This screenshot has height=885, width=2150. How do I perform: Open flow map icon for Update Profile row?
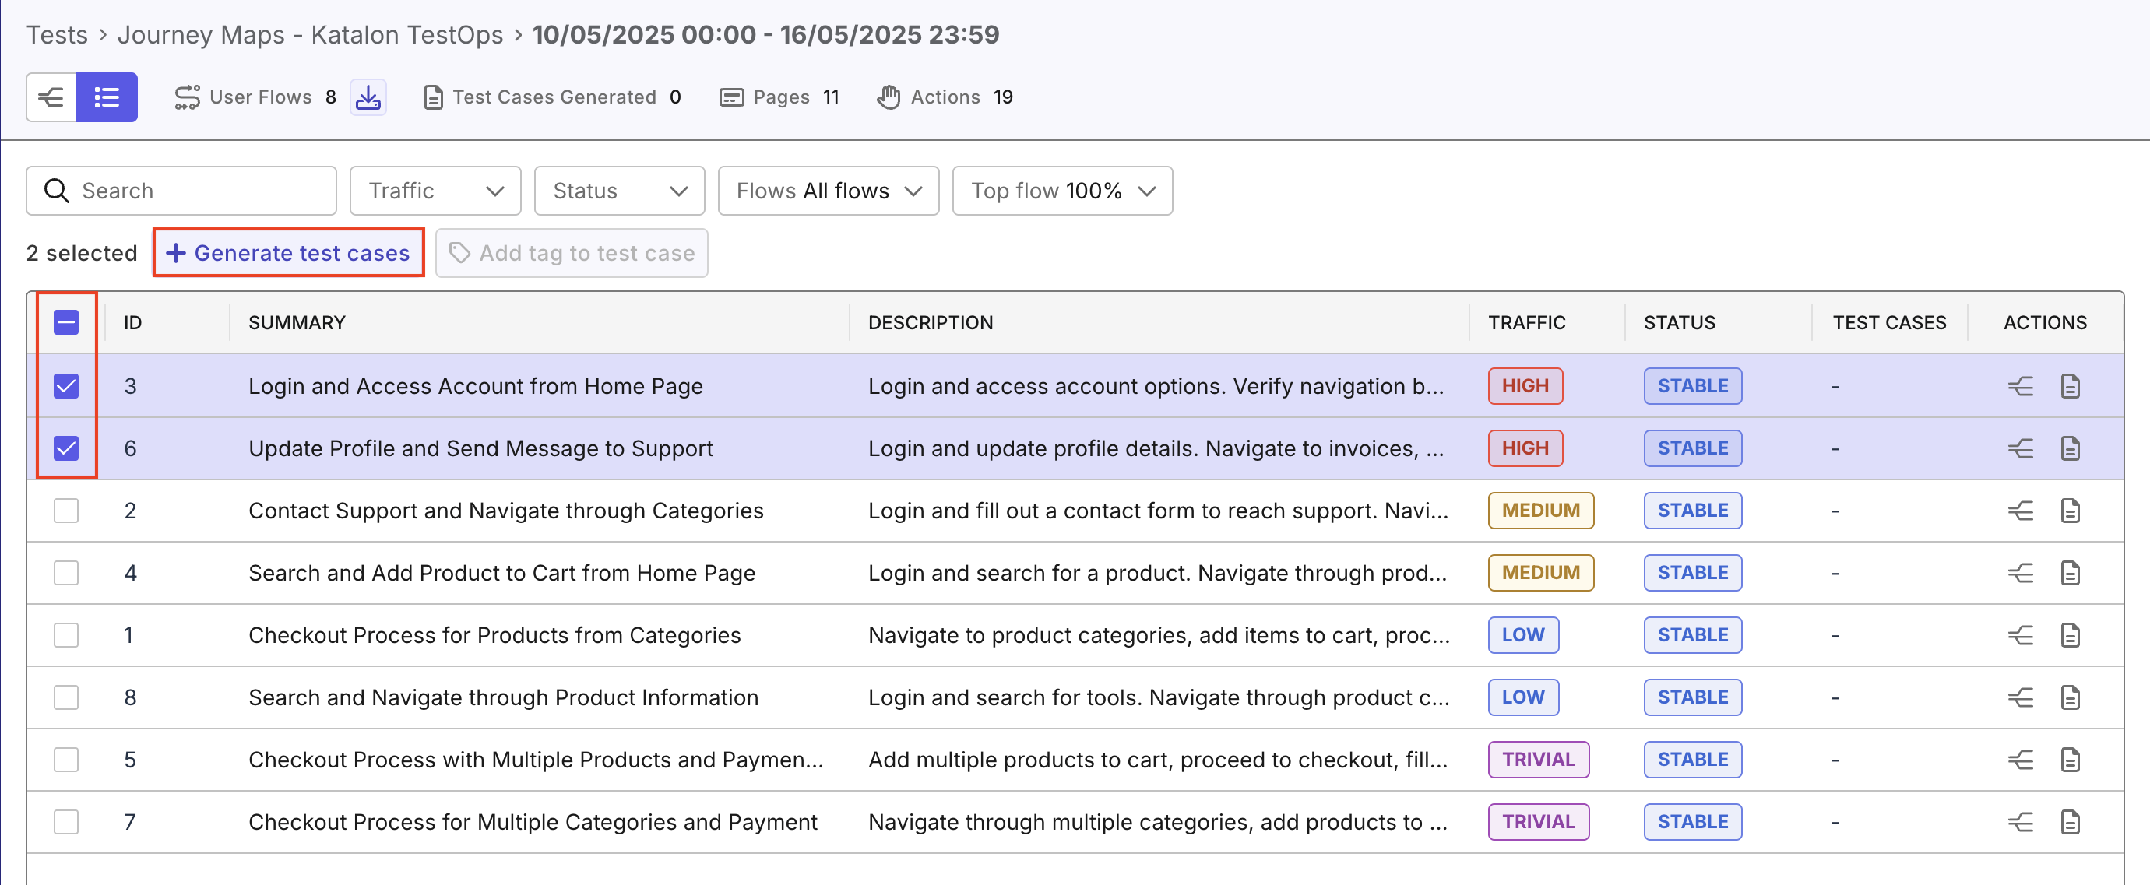point(2020,449)
